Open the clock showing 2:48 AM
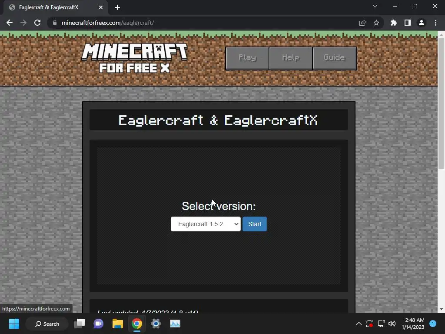Viewport: 445px width, 334px height. pos(413,324)
